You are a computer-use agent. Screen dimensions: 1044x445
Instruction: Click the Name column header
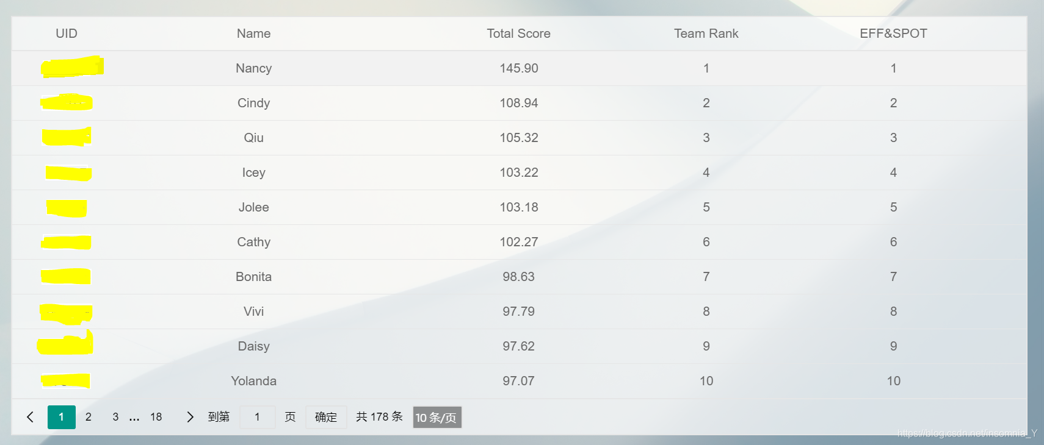254,34
